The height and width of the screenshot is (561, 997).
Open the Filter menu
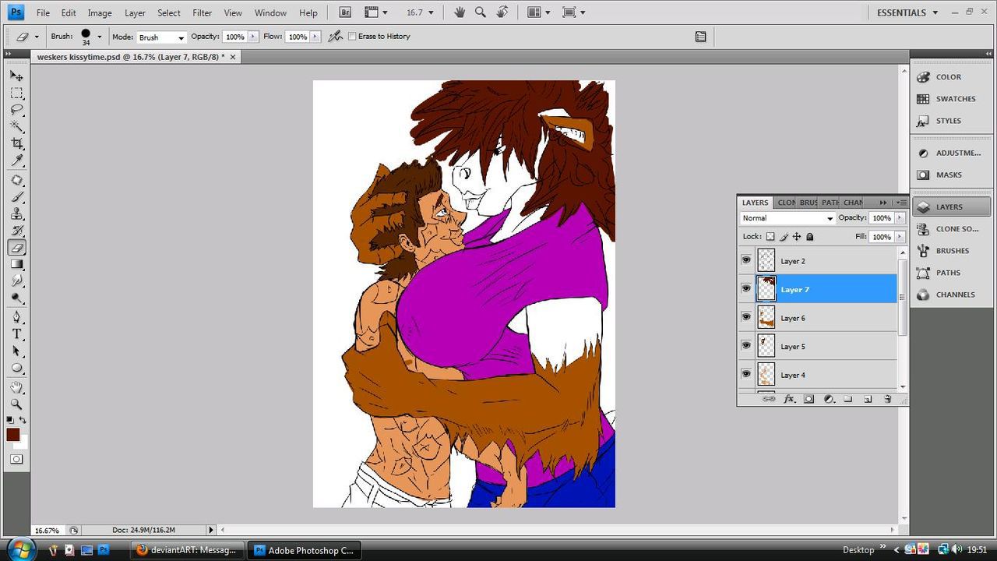tap(203, 12)
